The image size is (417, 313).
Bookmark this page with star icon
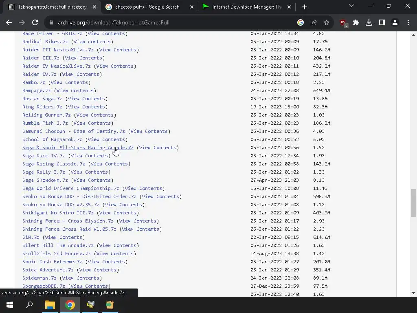[327, 23]
